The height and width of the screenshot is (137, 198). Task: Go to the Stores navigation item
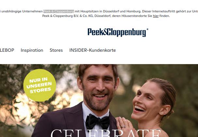56,50
